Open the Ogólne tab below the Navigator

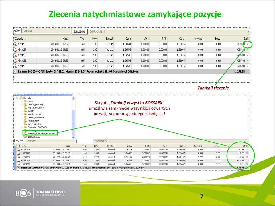pyautogui.click(x=20, y=140)
